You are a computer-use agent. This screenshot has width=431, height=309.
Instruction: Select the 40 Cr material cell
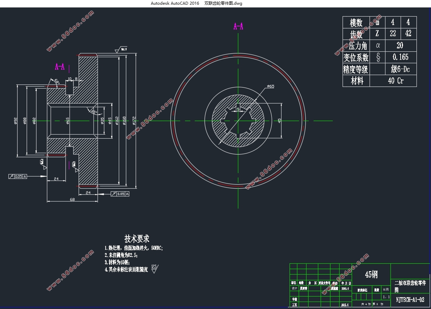(393, 81)
